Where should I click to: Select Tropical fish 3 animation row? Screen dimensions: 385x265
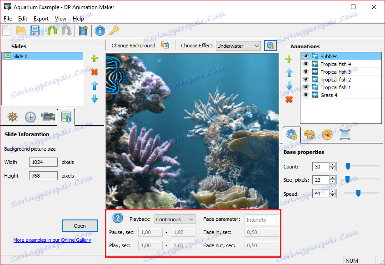[341, 72]
